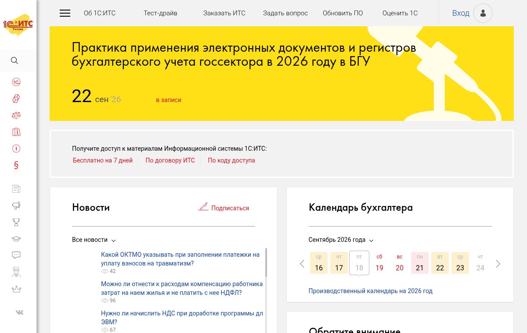
Task: Open news about НДС при доработке программы
Action: click(182, 318)
